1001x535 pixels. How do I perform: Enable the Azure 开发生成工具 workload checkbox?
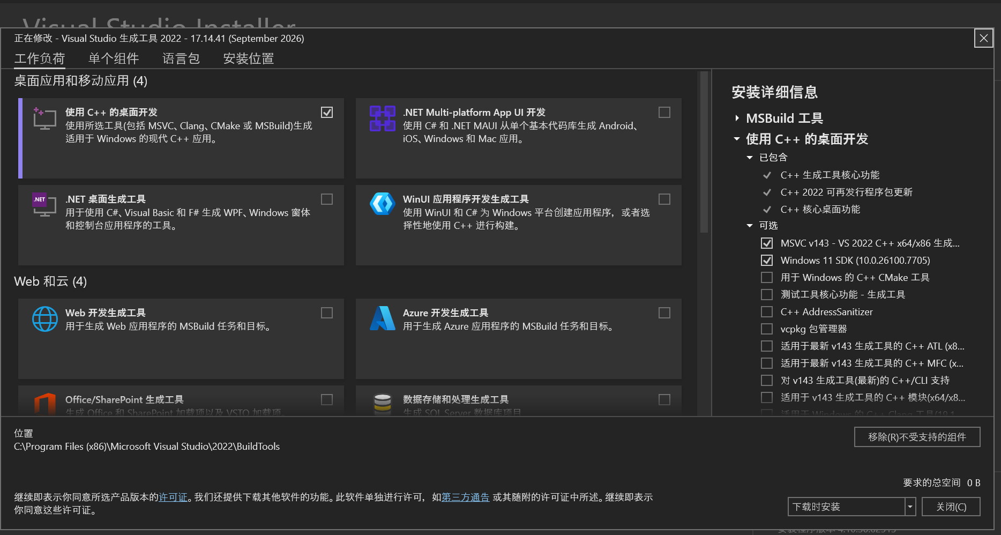click(x=664, y=313)
